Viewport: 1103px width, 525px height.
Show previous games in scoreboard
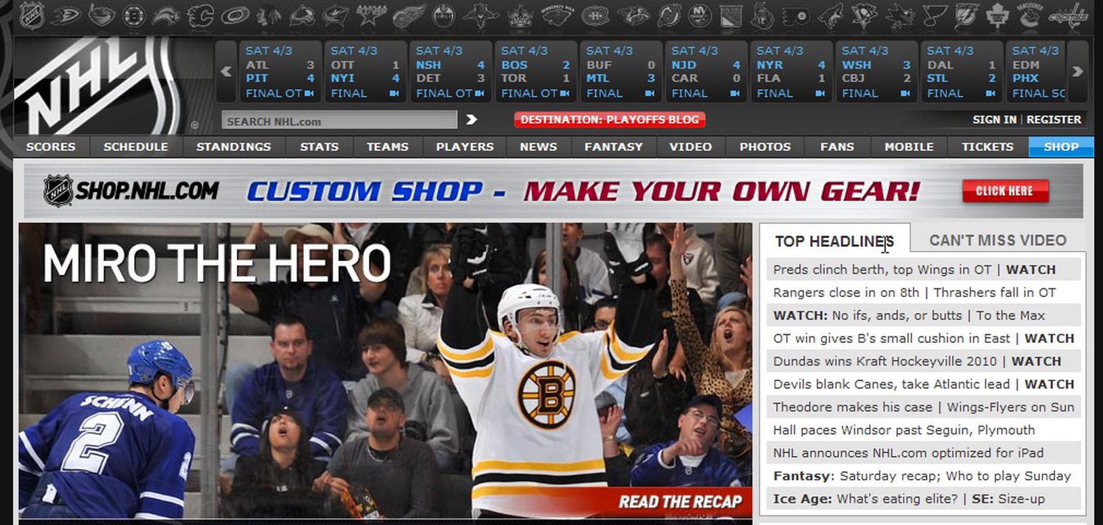226,71
